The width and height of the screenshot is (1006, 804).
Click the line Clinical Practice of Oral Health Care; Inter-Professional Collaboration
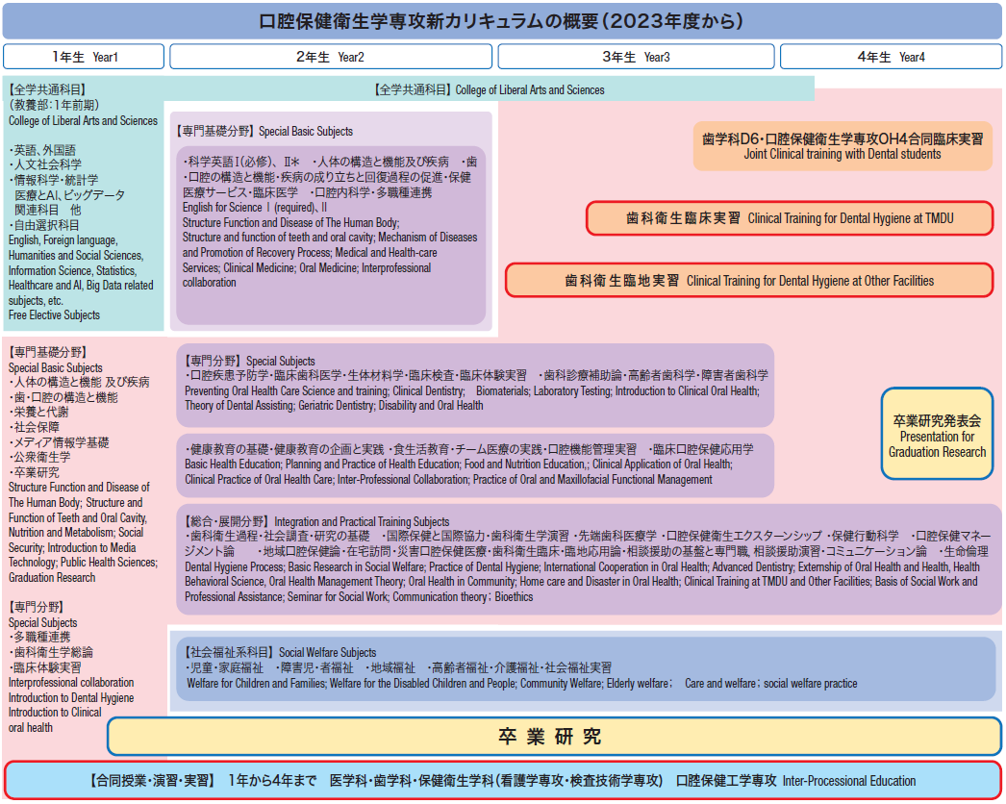click(x=448, y=479)
